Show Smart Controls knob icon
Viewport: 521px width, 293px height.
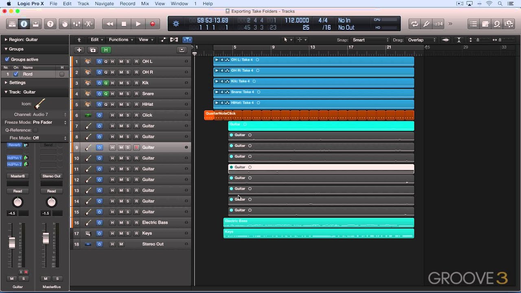(x=65, y=24)
